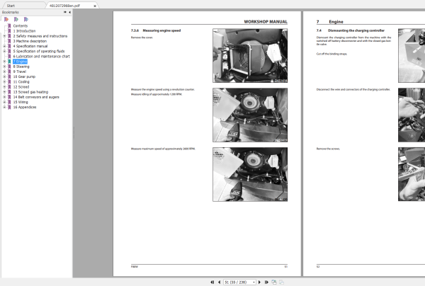Click the Bookmarks panel pin icon
This screenshot has width=425, height=286.
coord(65,12)
